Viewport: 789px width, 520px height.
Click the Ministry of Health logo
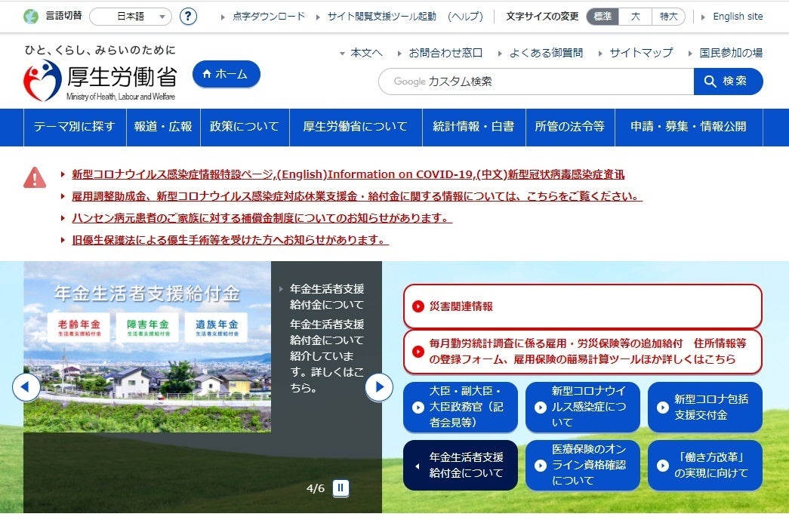[x=100, y=81]
